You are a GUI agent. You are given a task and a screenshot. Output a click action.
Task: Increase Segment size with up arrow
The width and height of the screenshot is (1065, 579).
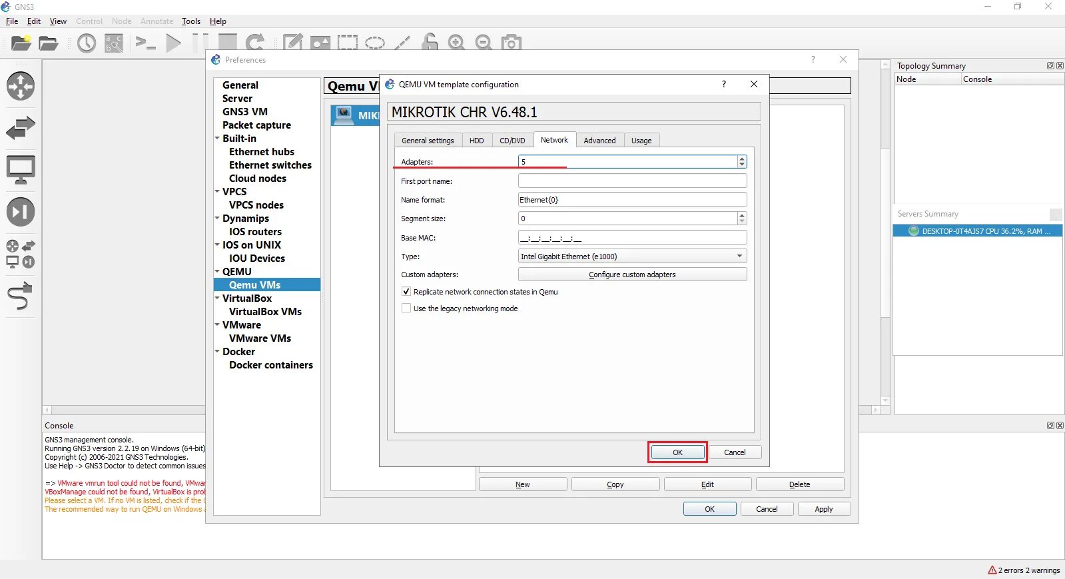pos(742,216)
